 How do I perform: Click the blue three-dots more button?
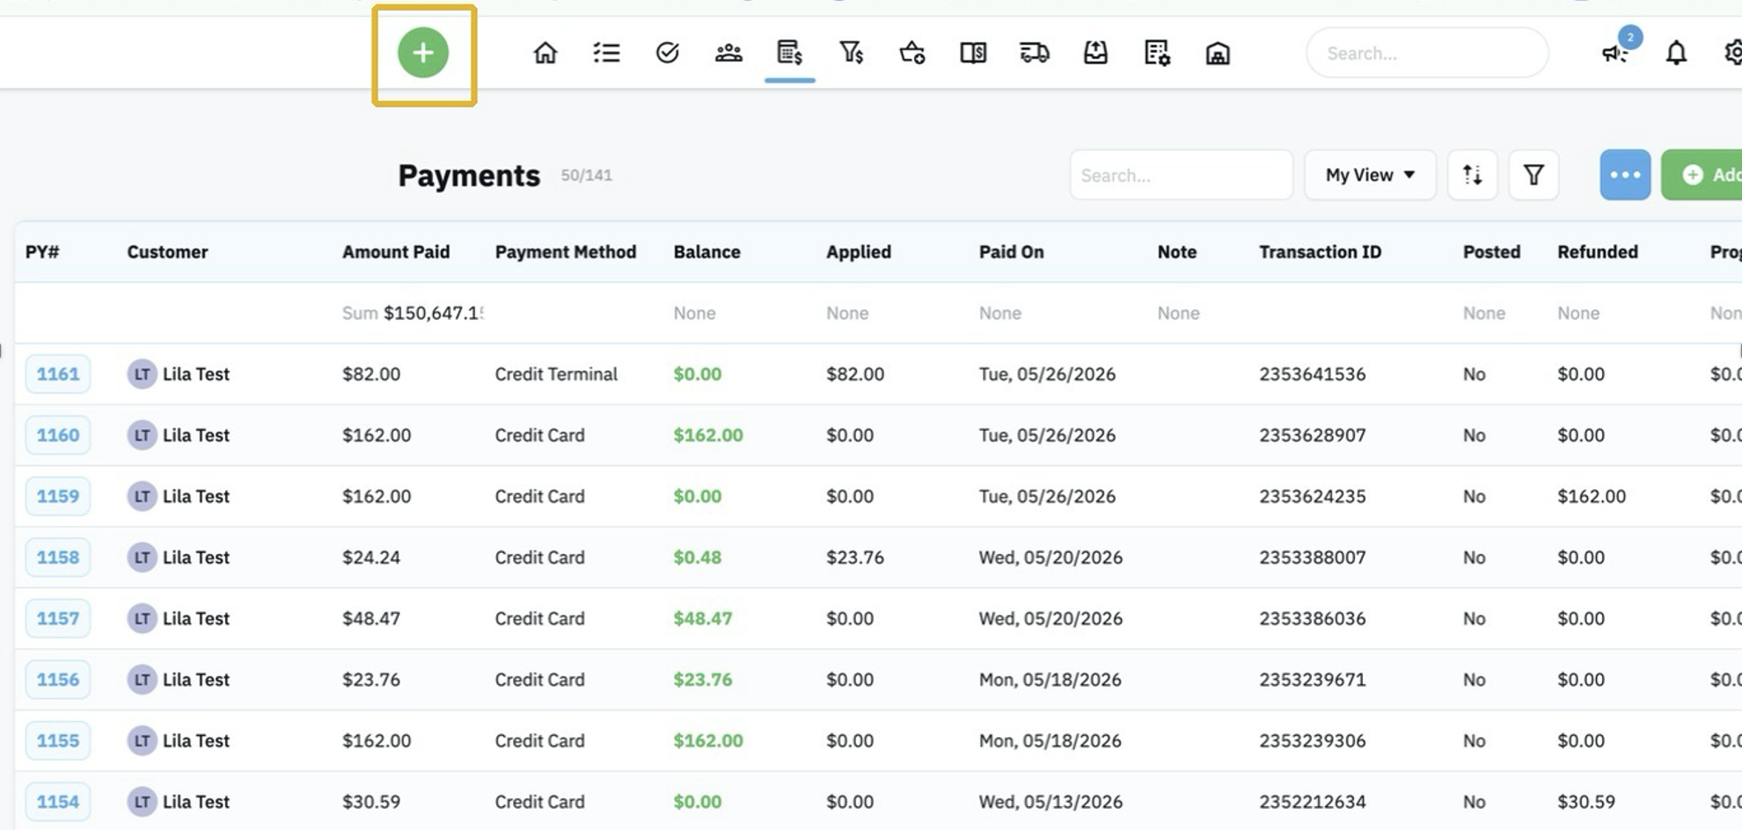coord(1625,175)
